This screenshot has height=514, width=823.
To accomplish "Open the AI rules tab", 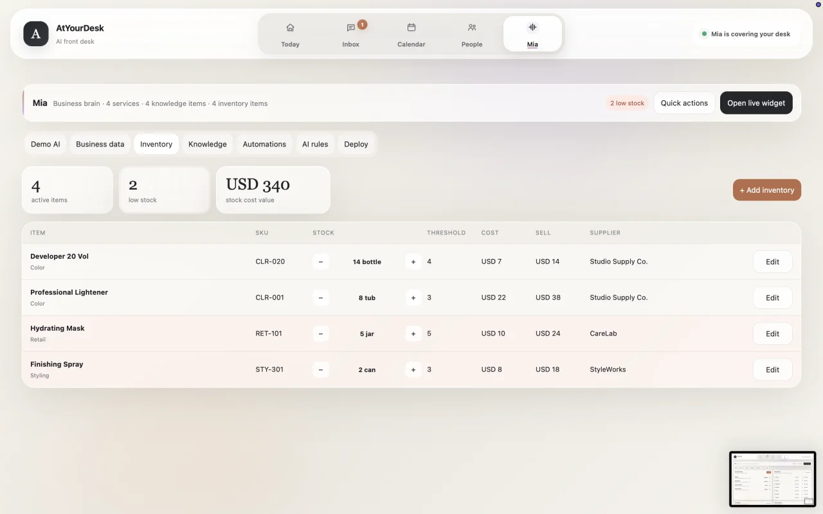I will point(315,144).
